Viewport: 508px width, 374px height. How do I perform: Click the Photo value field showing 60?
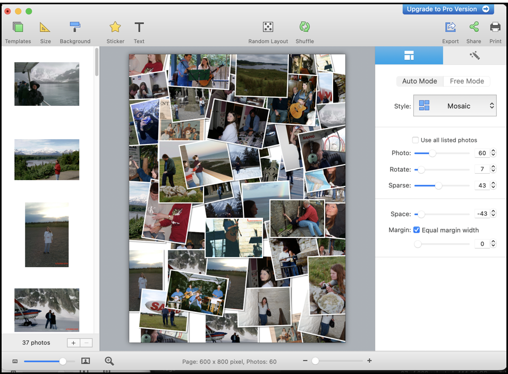pos(482,153)
